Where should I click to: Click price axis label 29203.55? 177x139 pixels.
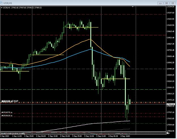pyautogui.click(x=170, y=19)
